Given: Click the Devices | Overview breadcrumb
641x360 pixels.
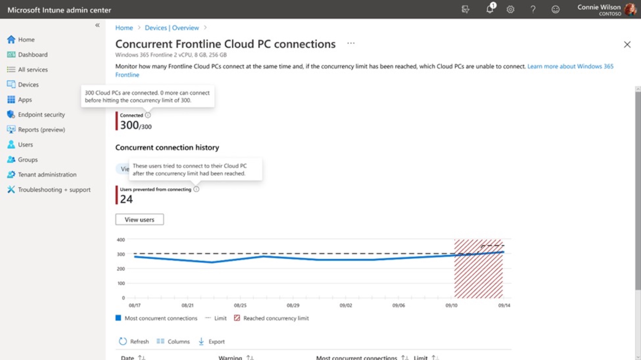Looking at the screenshot, I should (172, 28).
